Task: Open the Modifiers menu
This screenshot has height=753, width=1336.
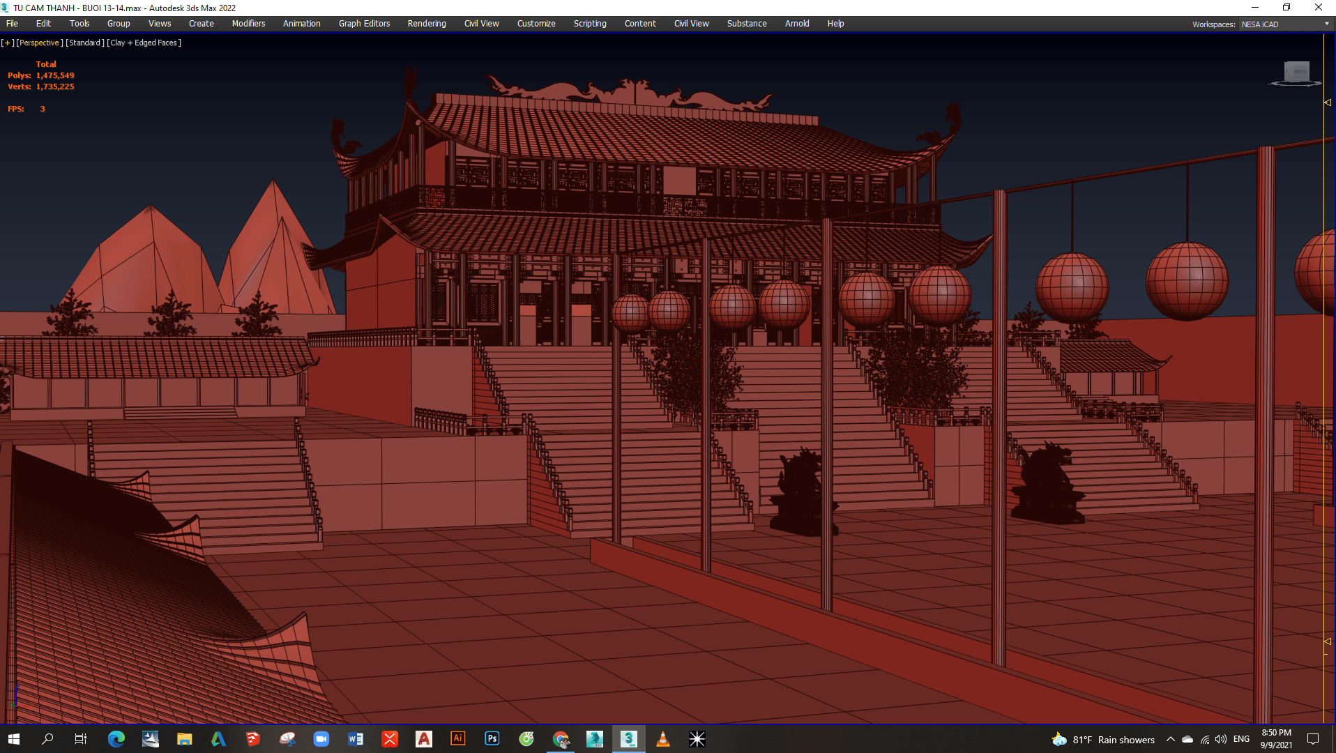Action: (x=248, y=24)
